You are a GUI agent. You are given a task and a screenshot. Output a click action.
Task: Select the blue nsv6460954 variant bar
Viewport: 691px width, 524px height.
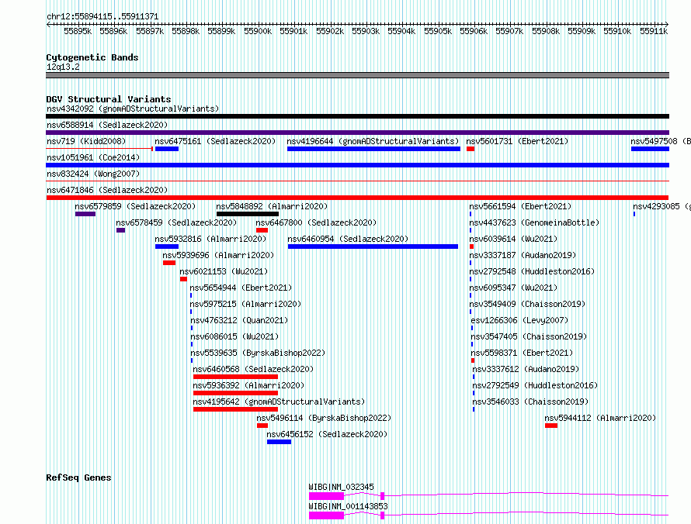pyautogui.click(x=373, y=246)
